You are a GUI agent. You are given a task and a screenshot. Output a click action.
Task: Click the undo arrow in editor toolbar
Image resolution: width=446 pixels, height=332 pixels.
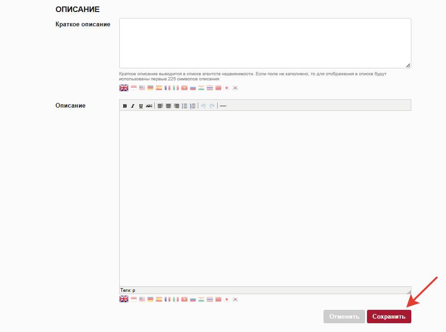203,106
